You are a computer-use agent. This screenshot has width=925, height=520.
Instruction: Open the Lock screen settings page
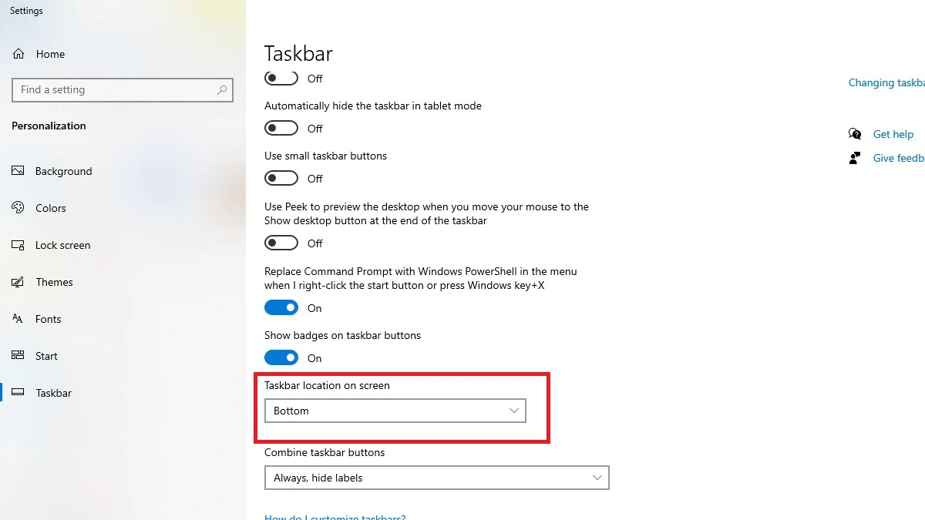click(62, 245)
